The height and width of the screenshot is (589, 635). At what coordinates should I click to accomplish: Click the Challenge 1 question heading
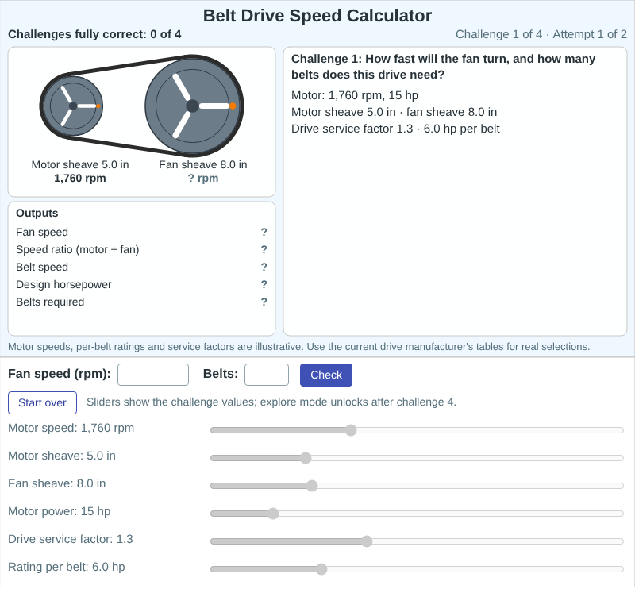point(444,67)
